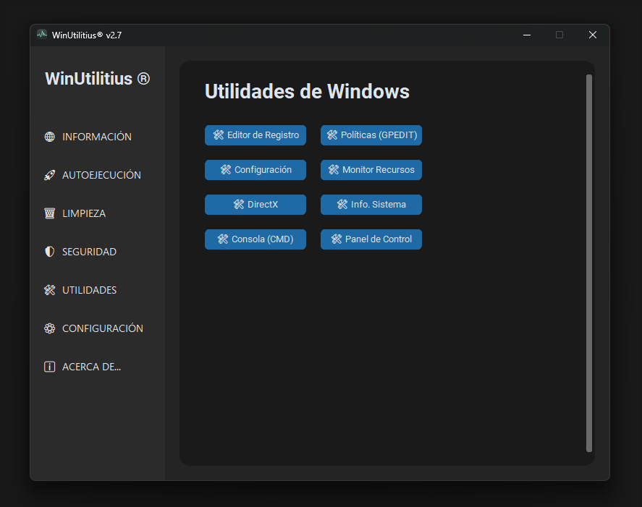Screen dimensions: 642x507
Task: Click the trash bin icon for LIMPIEZA
Action: pos(49,213)
